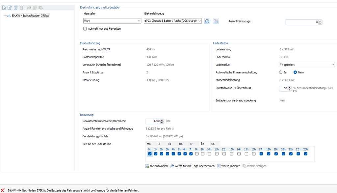Click '8 x 88643 km (850973 kWh/a)' text
This screenshot has width=337, height=193.
pos(164,136)
